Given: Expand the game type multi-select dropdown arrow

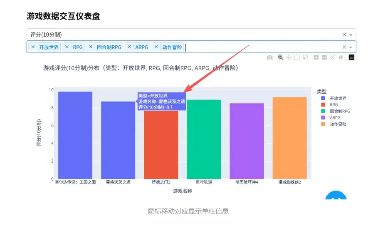Looking at the screenshot, I should pyautogui.click(x=351, y=47).
